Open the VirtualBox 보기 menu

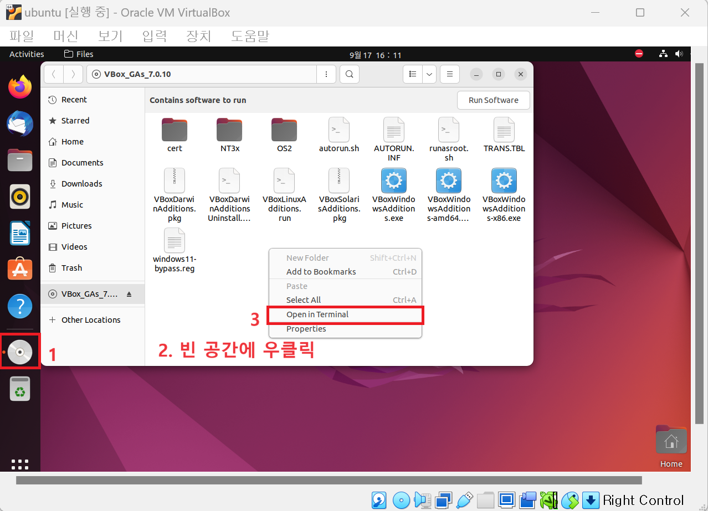point(110,37)
